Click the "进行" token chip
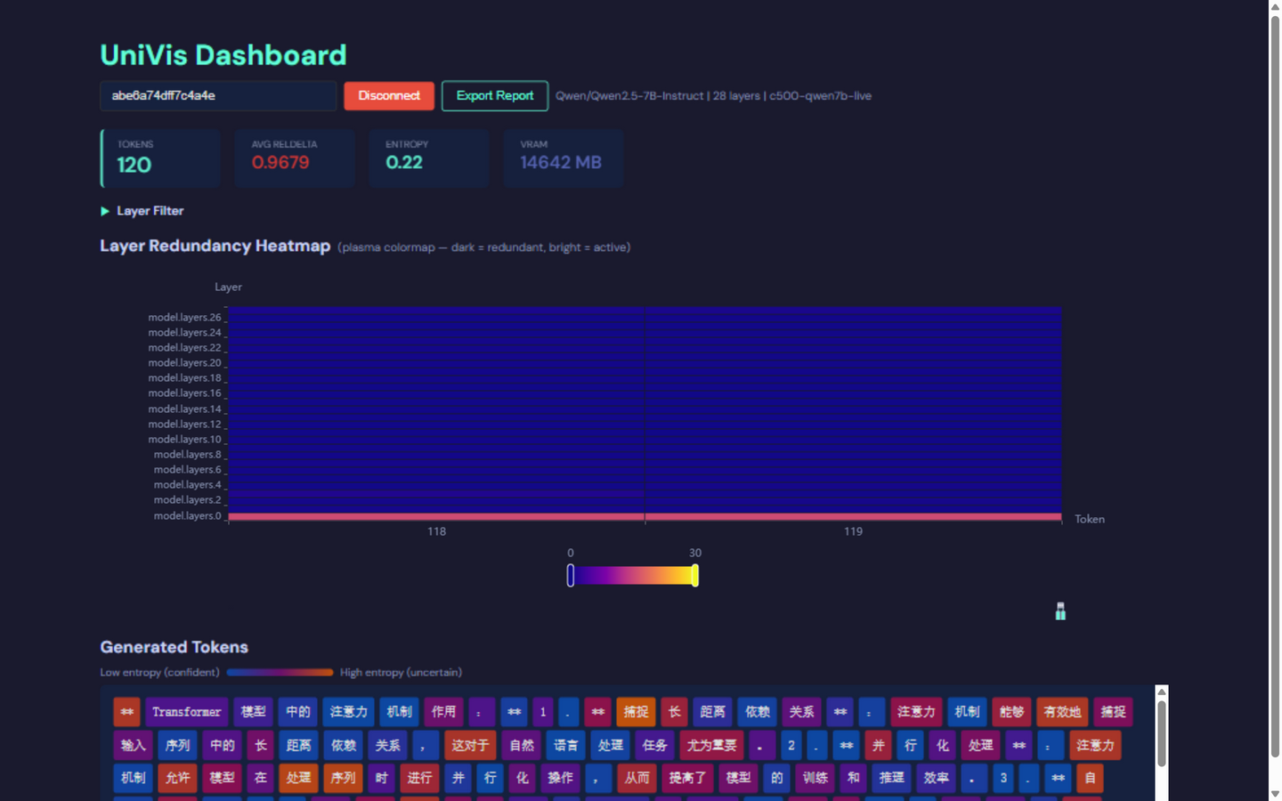This screenshot has width=1282, height=801. [x=419, y=778]
